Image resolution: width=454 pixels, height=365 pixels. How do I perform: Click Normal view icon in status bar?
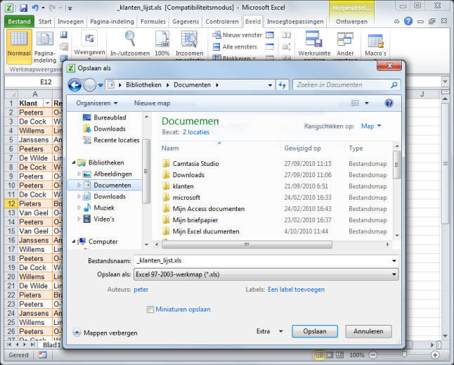pos(319,355)
